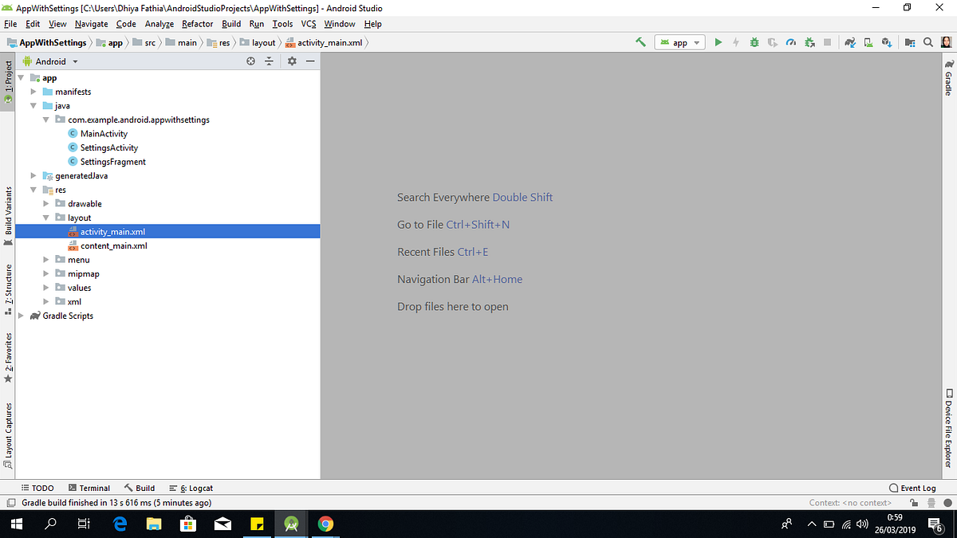The width and height of the screenshot is (957, 538).
Task: Open the app run configuration dropdown
Action: 679,41
